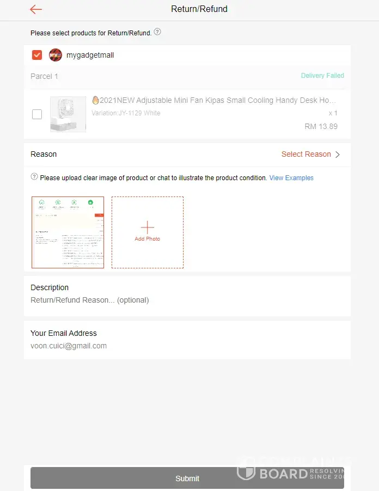Click help icon beside upload image instruction
This screenshot has height=491, width=379.
click(x=34, y=177)
